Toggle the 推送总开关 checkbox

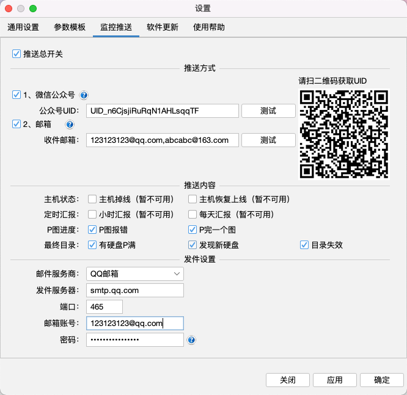(x=16, y=54)
